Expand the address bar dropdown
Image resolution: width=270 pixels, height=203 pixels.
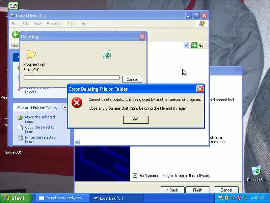pyautogui.click(x=186, y=45)
